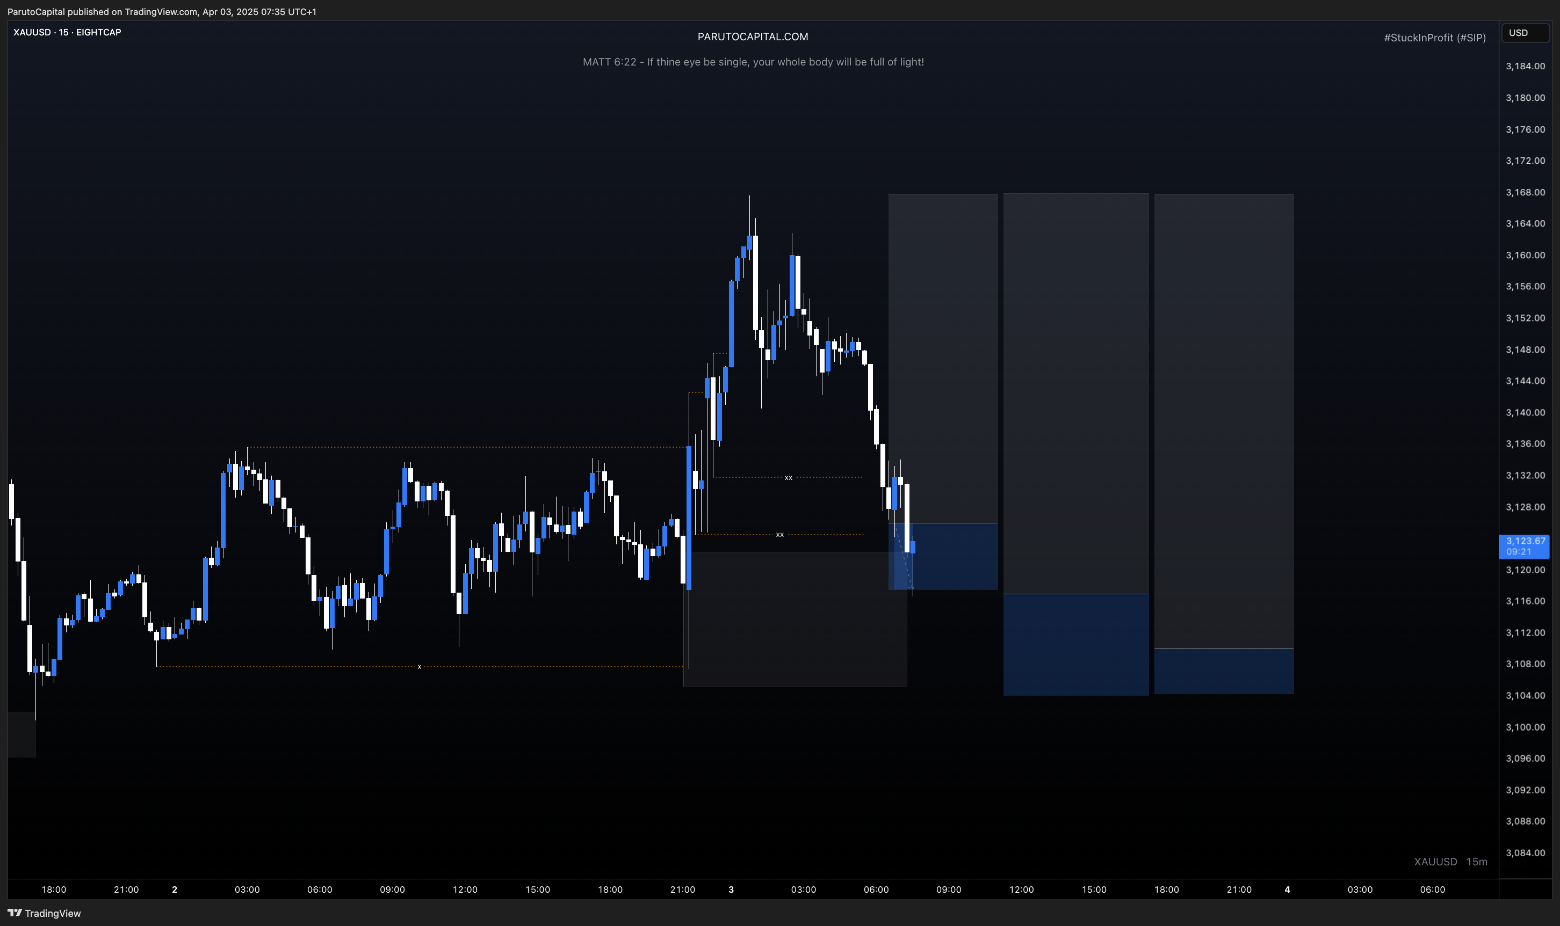Select the XAUUSD · 15 · EIGHTCAP symbol title

coord(68,32)
